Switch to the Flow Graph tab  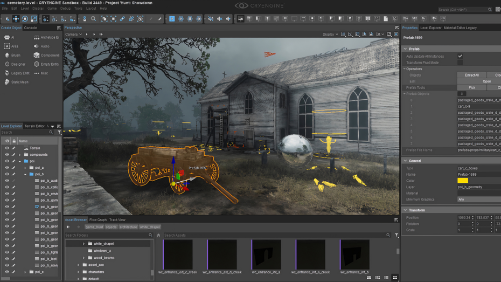98,220
